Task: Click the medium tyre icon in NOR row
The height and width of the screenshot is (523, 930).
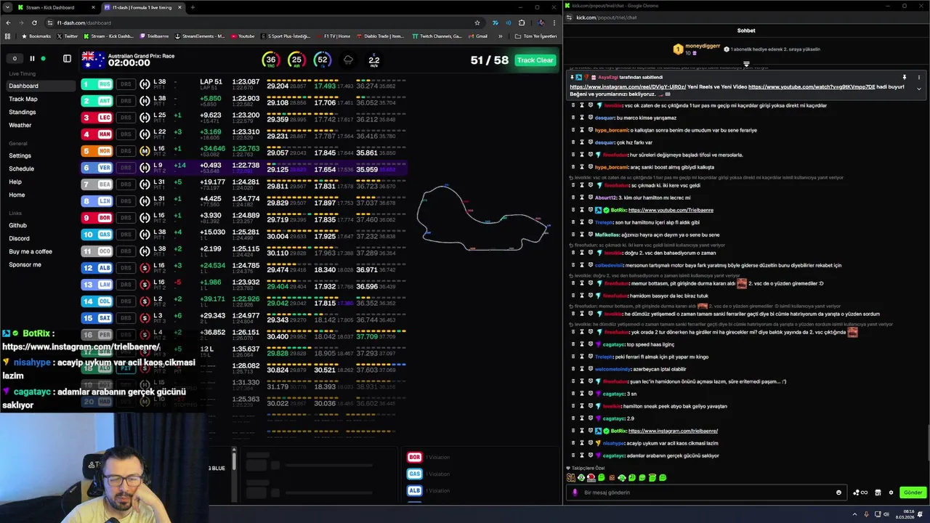Action: click(145, 151)
